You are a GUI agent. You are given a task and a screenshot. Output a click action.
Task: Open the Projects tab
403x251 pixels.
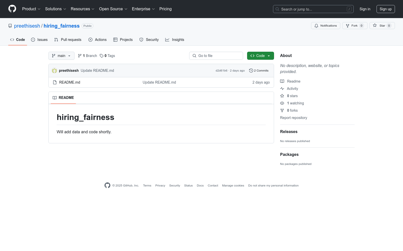[x=123, y=40]
